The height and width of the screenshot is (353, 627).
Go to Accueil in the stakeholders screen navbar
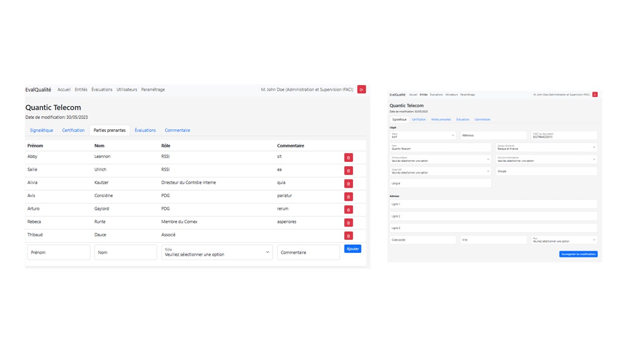point(64,90)
